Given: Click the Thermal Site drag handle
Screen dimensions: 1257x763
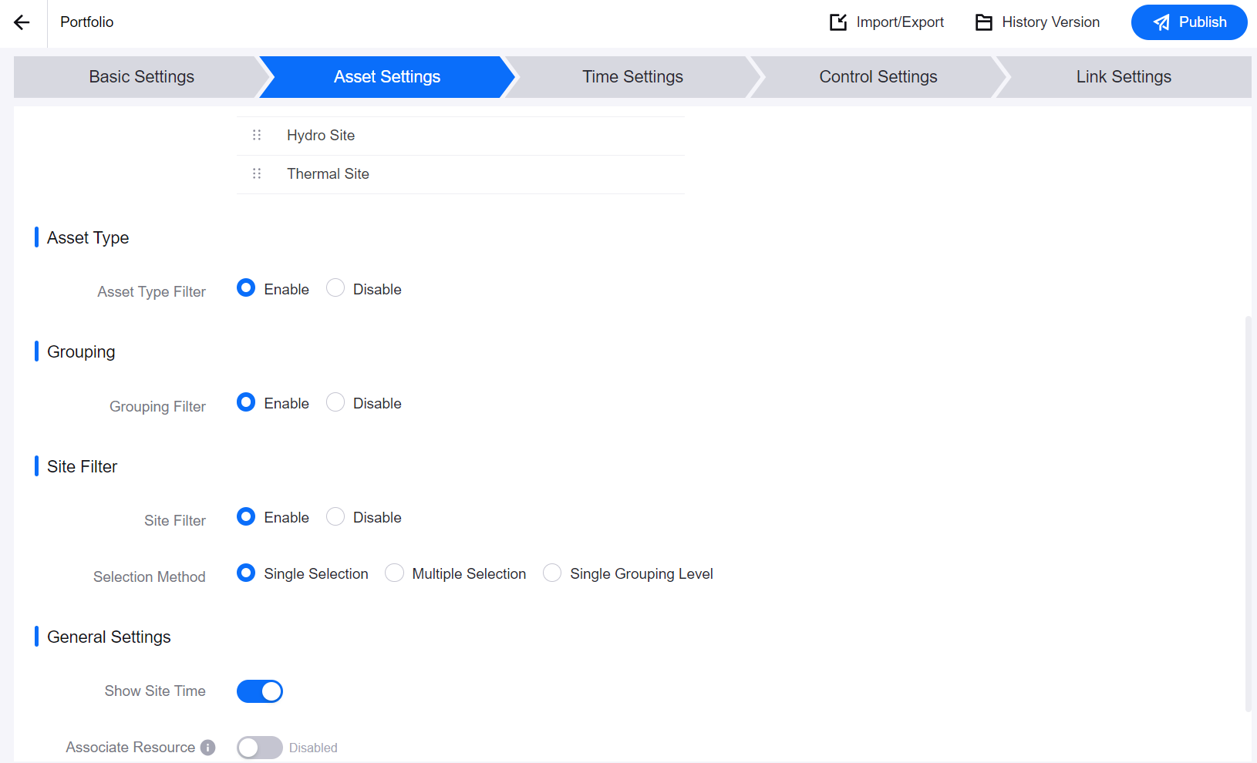Looking at the screenshot, I should click(257, 174).
